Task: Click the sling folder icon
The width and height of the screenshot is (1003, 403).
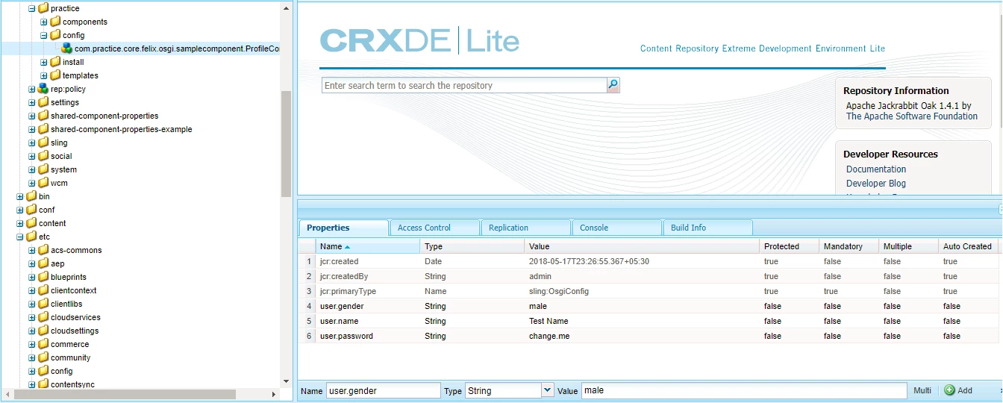Action: pos(43,143)
